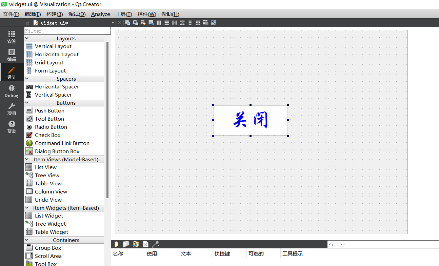Screen dimensions: 439x266
Task: Open the 调试(D) menu
Action: pos(77,14)
